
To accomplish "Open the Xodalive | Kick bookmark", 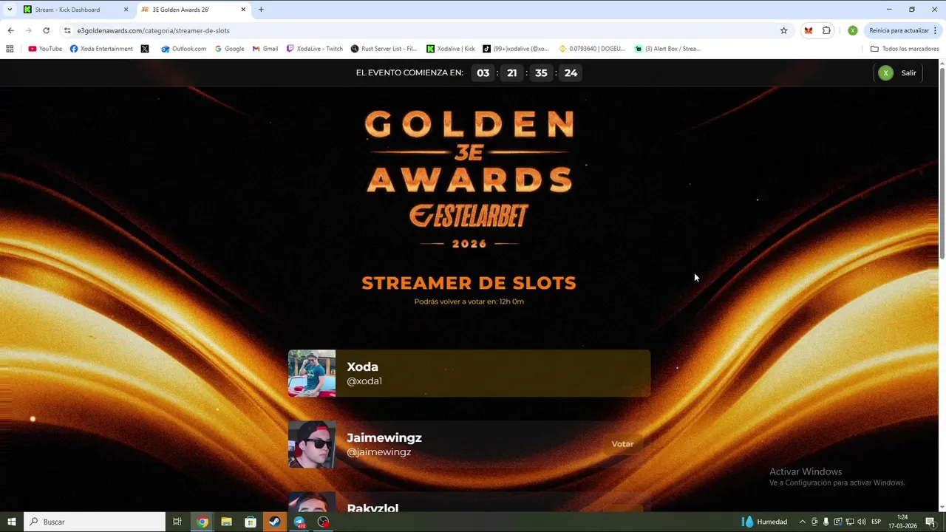I will (451, 49).
